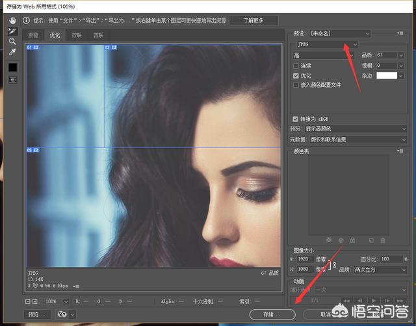Open the 预设 preset dropdown
The image size is (416, 326).
(340, 33)
